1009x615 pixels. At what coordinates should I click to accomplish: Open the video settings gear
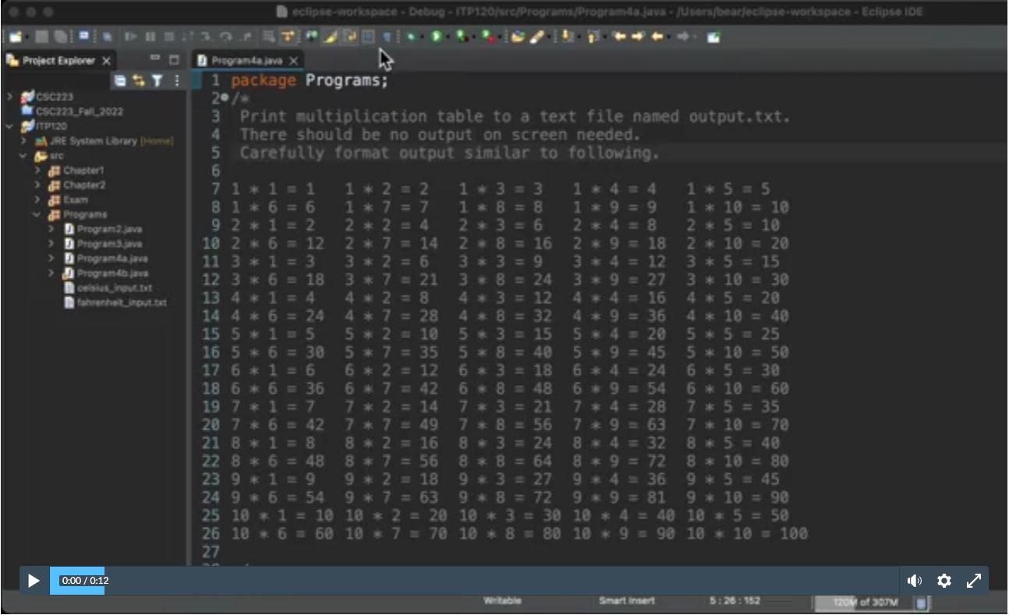coord(944,581)
